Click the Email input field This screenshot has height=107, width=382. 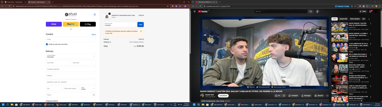point(71,39)
